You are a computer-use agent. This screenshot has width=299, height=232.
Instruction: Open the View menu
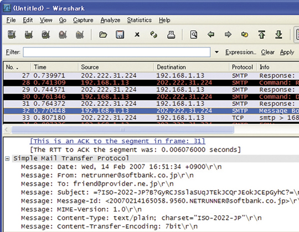coord(46,20)
